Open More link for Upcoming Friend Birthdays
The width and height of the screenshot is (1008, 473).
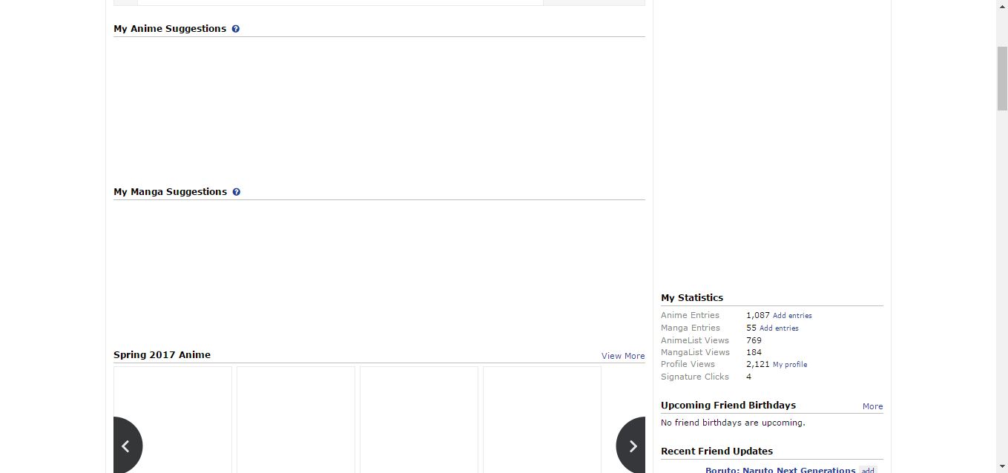pyautogui.click(x=872, y=406)
